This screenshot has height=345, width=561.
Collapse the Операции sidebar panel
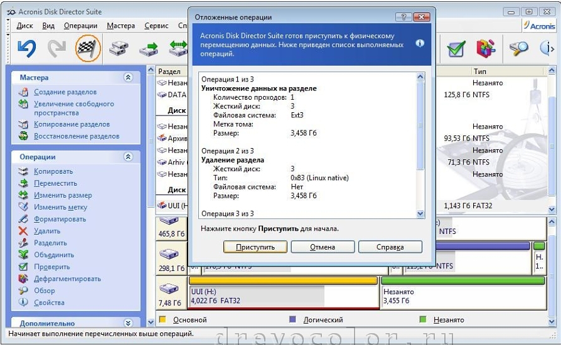click(x=128, y=157)
